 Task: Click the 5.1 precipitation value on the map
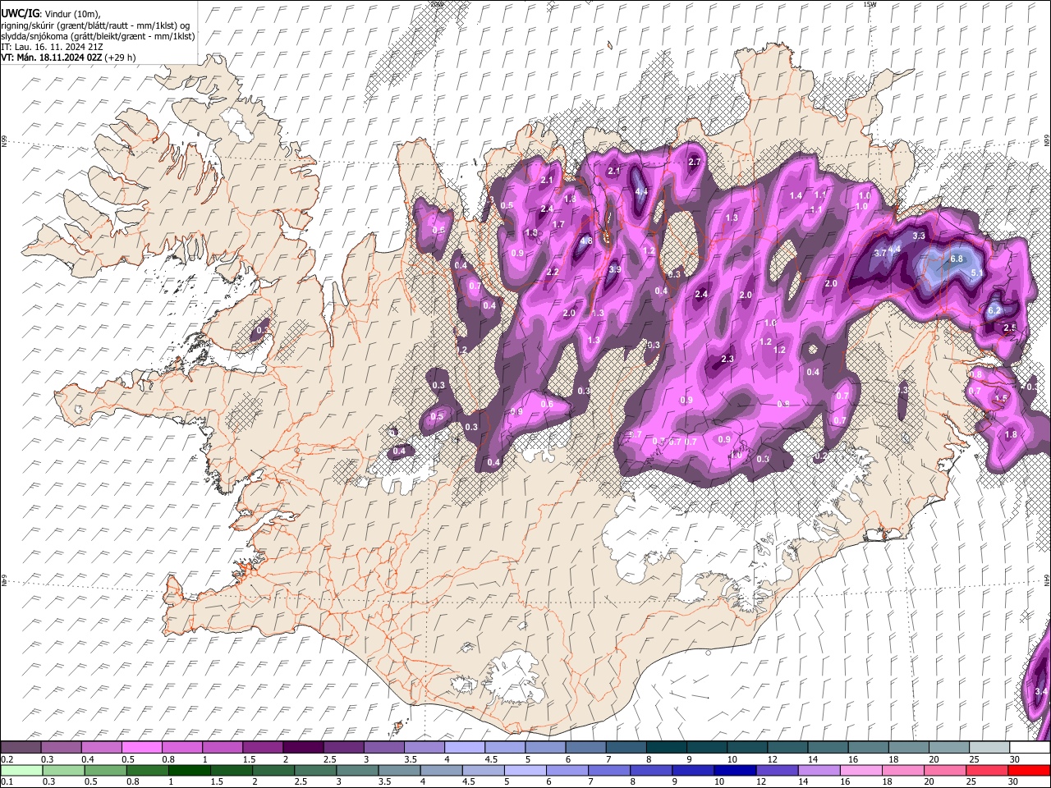[x=977, y=273]
